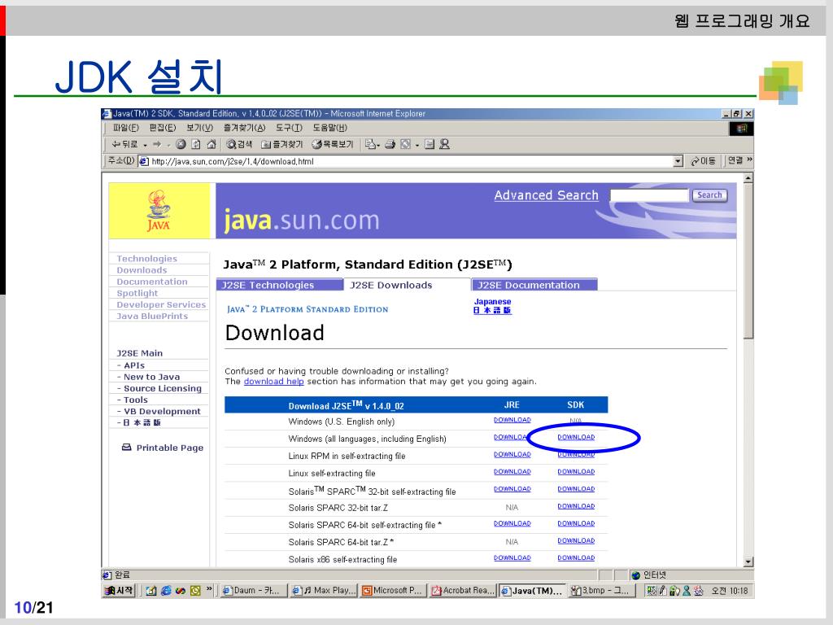Click the Go (이동) button

click(703, 161)
